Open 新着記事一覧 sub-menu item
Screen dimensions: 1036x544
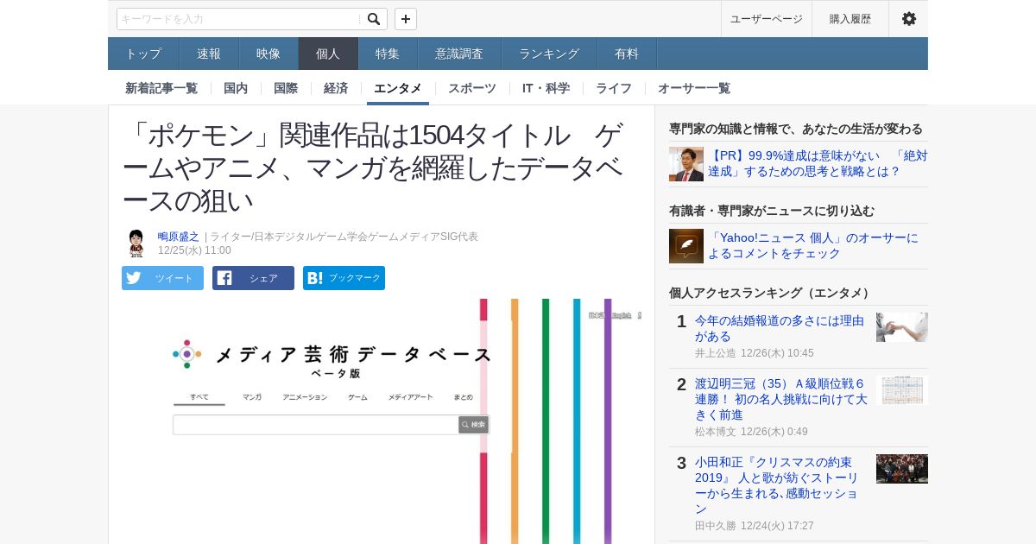161,88
